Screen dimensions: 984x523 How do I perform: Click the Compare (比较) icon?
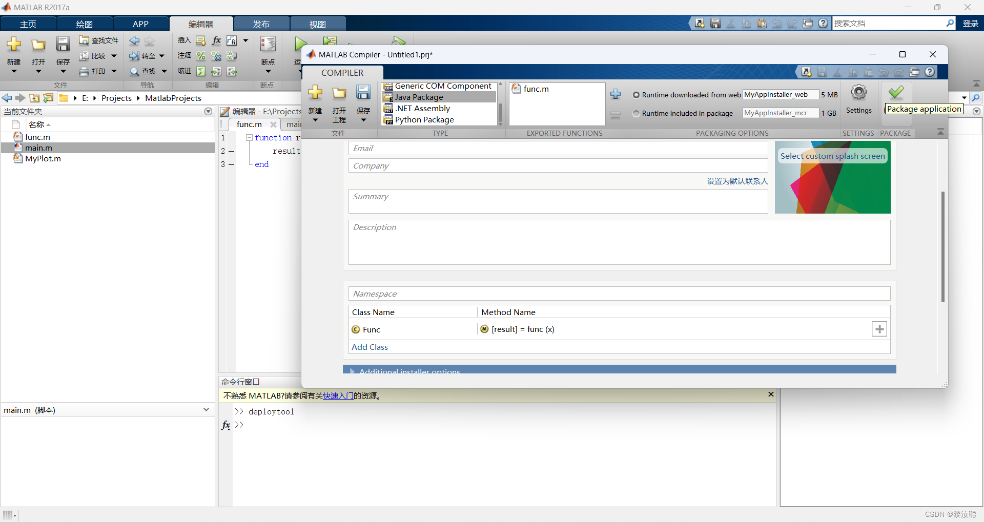point(84,56)
